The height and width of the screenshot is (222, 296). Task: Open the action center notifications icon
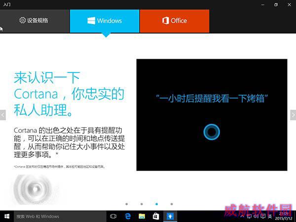tap(263, 217)
